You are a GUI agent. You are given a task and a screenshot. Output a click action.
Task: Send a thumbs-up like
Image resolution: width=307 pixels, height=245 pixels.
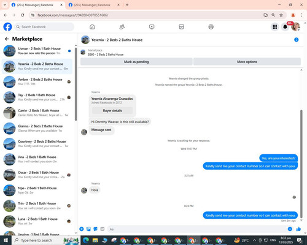pyautogui.click(x=298, y=229)
